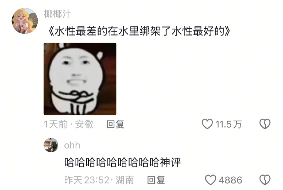
Task: Tap the 4886 like count
Action: [x=231, y=180]
